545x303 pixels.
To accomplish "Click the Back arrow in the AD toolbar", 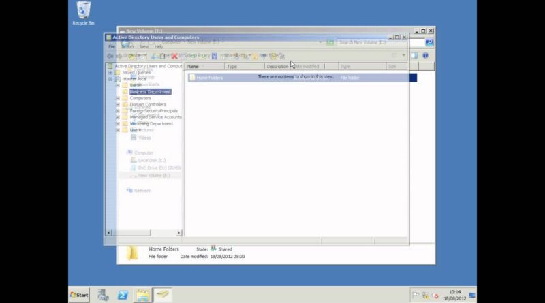I will (x=110, y=56).
